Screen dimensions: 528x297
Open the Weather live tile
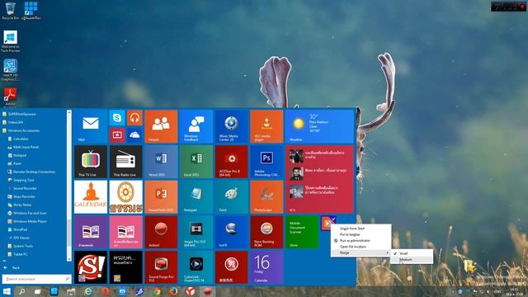(319, 126)
